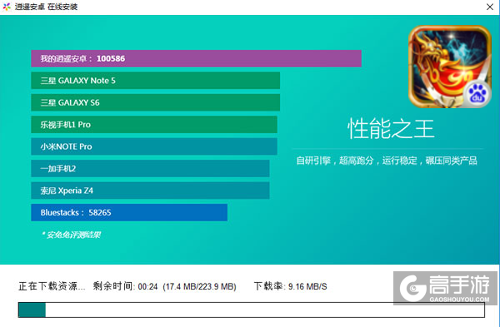Select the 三星 GALAXY S6 bar
The width and height of the screenshot is (500, 327).
tap(155, 102)
